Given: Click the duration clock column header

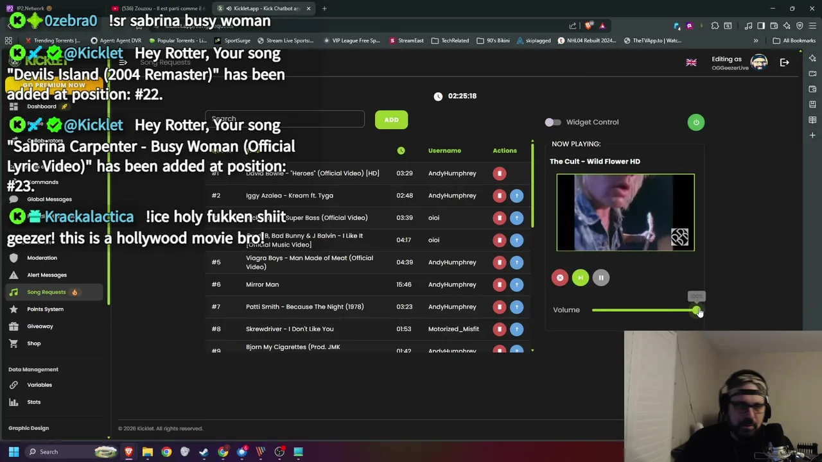Looking at the screenshot, I should [x=401, y=151].
